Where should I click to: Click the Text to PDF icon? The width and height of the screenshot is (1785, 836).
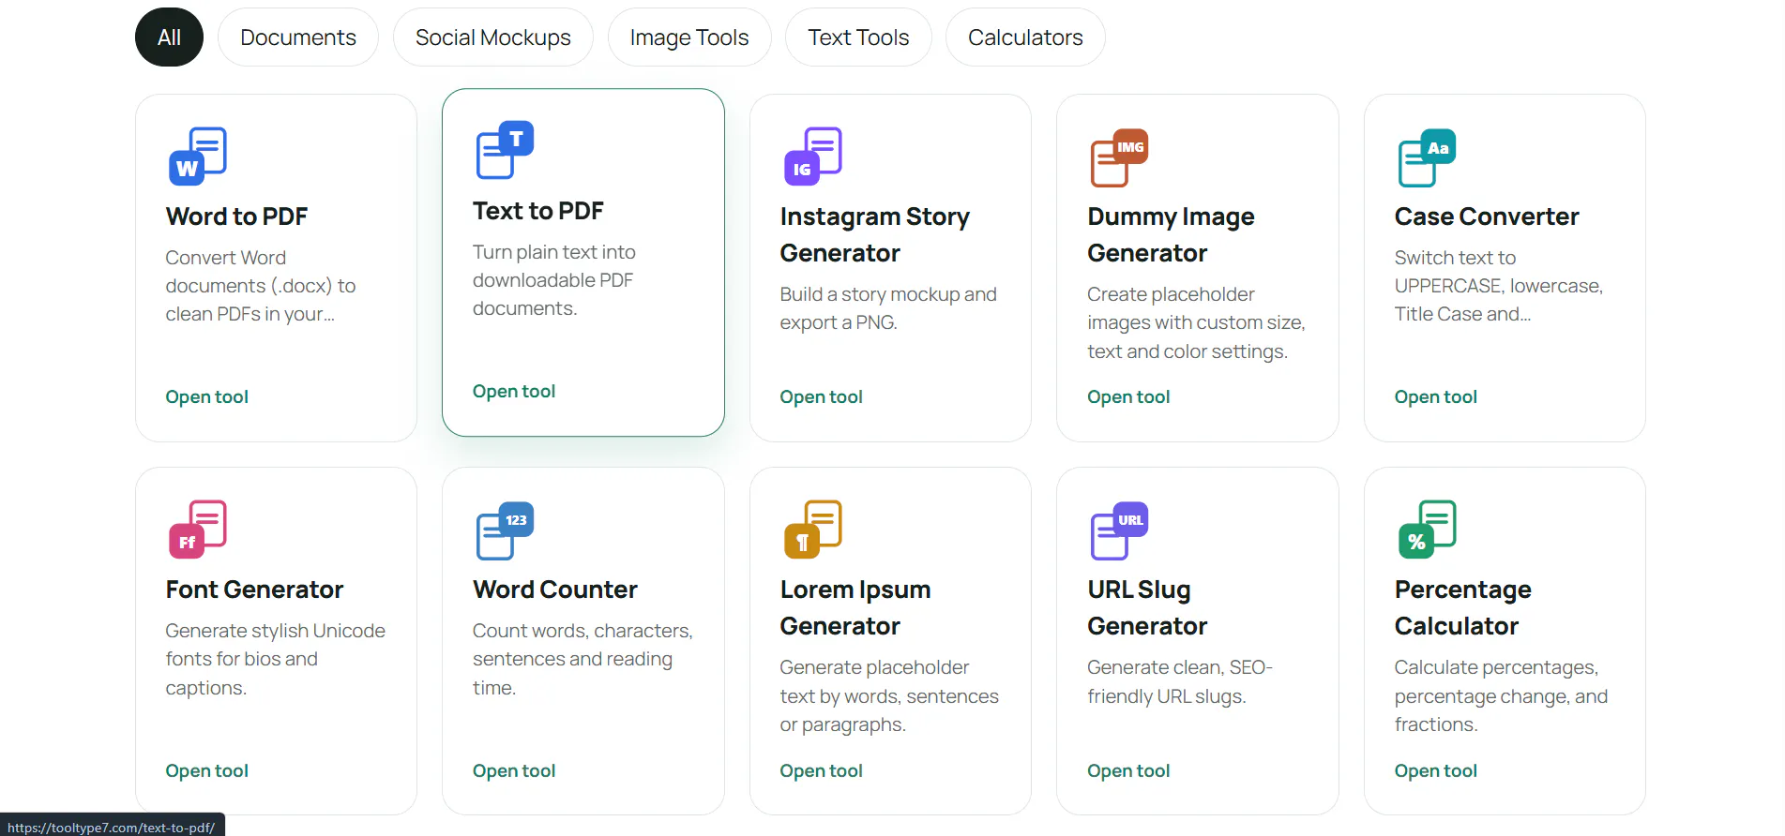(x=505, y=150)
